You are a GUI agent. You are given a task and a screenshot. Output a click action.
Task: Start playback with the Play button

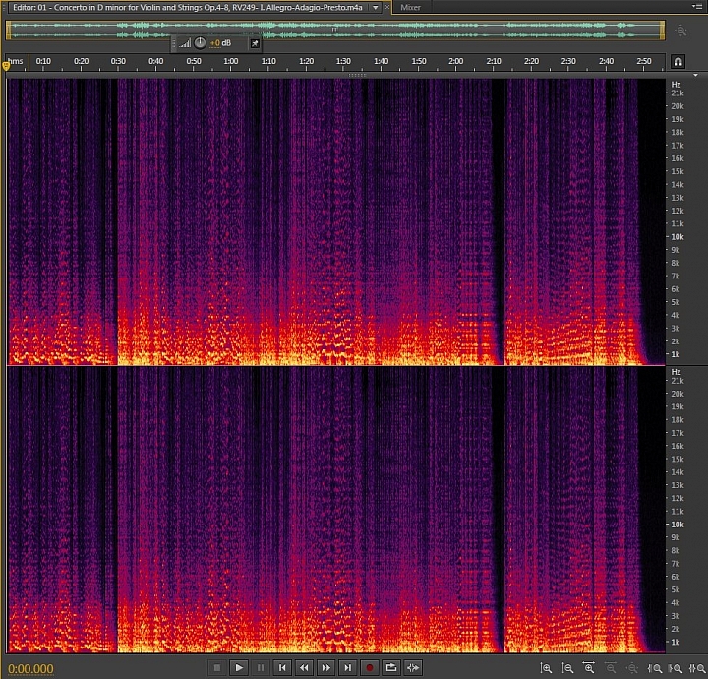click(239, 667)
